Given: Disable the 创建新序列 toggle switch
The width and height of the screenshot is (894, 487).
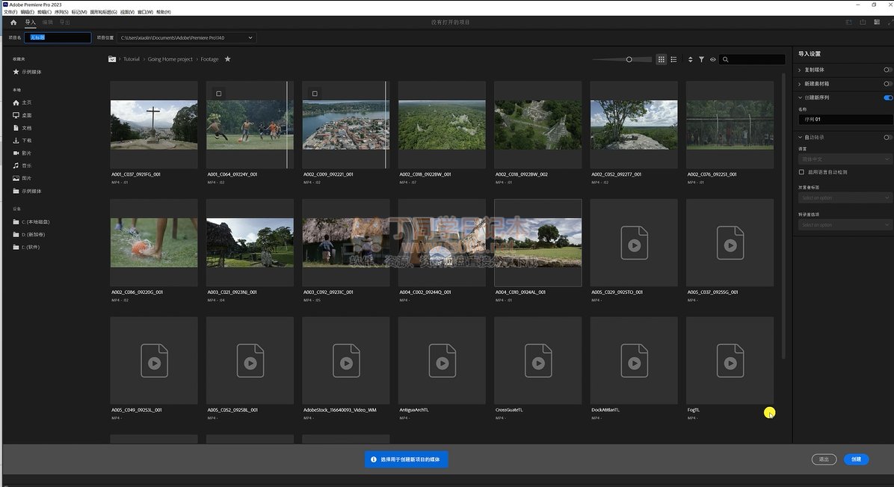Looking at the screenshot, I should 887,97.
